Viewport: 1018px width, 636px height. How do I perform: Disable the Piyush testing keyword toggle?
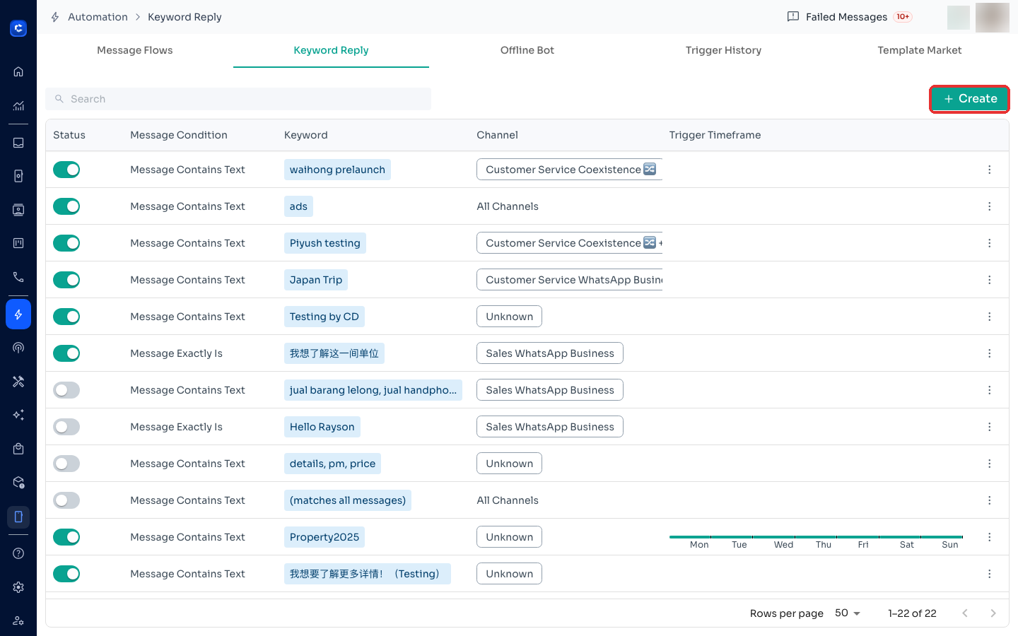point(66,243)
